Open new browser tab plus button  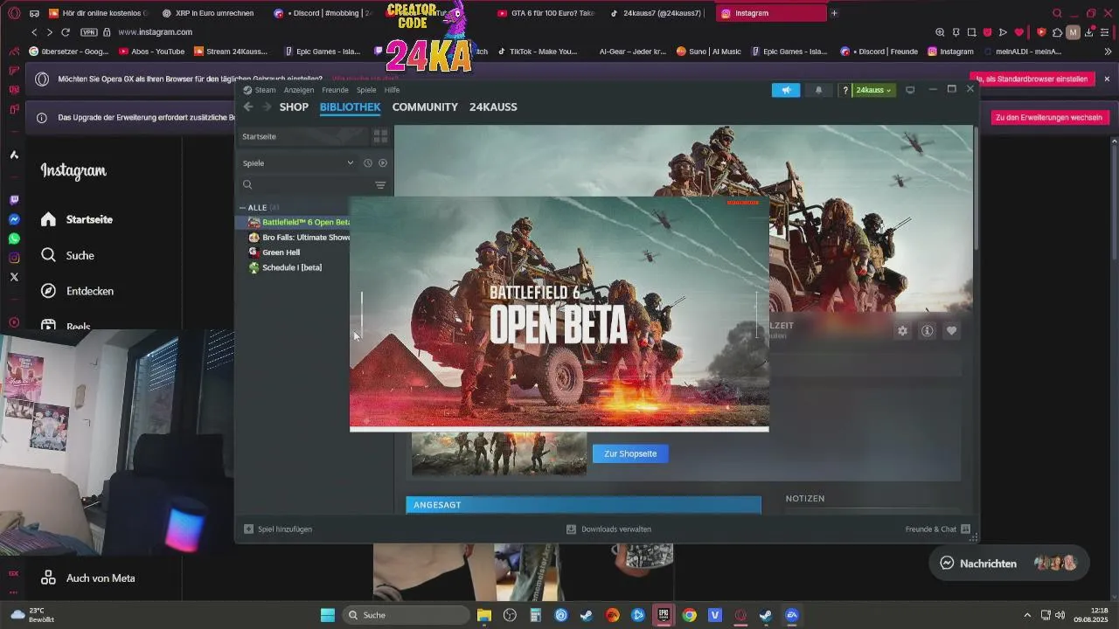[x=834, y=13]
